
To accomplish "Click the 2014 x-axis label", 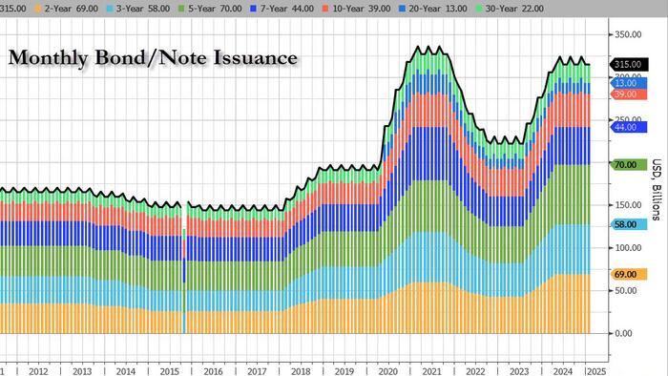I will [126, 371].
